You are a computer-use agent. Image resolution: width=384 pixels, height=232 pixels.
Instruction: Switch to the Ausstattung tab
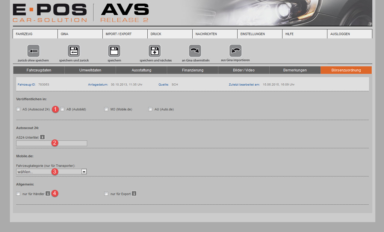point(141,70)
